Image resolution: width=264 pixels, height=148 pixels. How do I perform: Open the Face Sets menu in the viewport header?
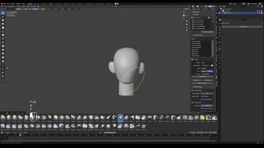(x=34, y=6)
